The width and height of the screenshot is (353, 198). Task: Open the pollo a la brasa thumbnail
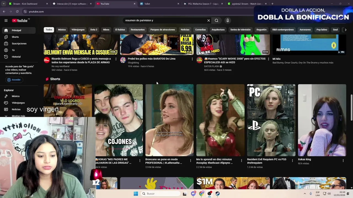coord(157,45)
